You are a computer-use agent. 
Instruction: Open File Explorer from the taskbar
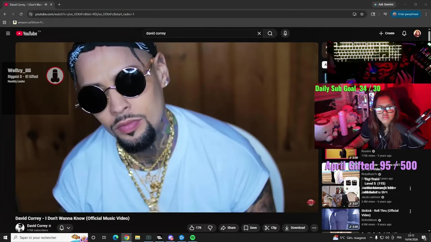coord(137,238)
